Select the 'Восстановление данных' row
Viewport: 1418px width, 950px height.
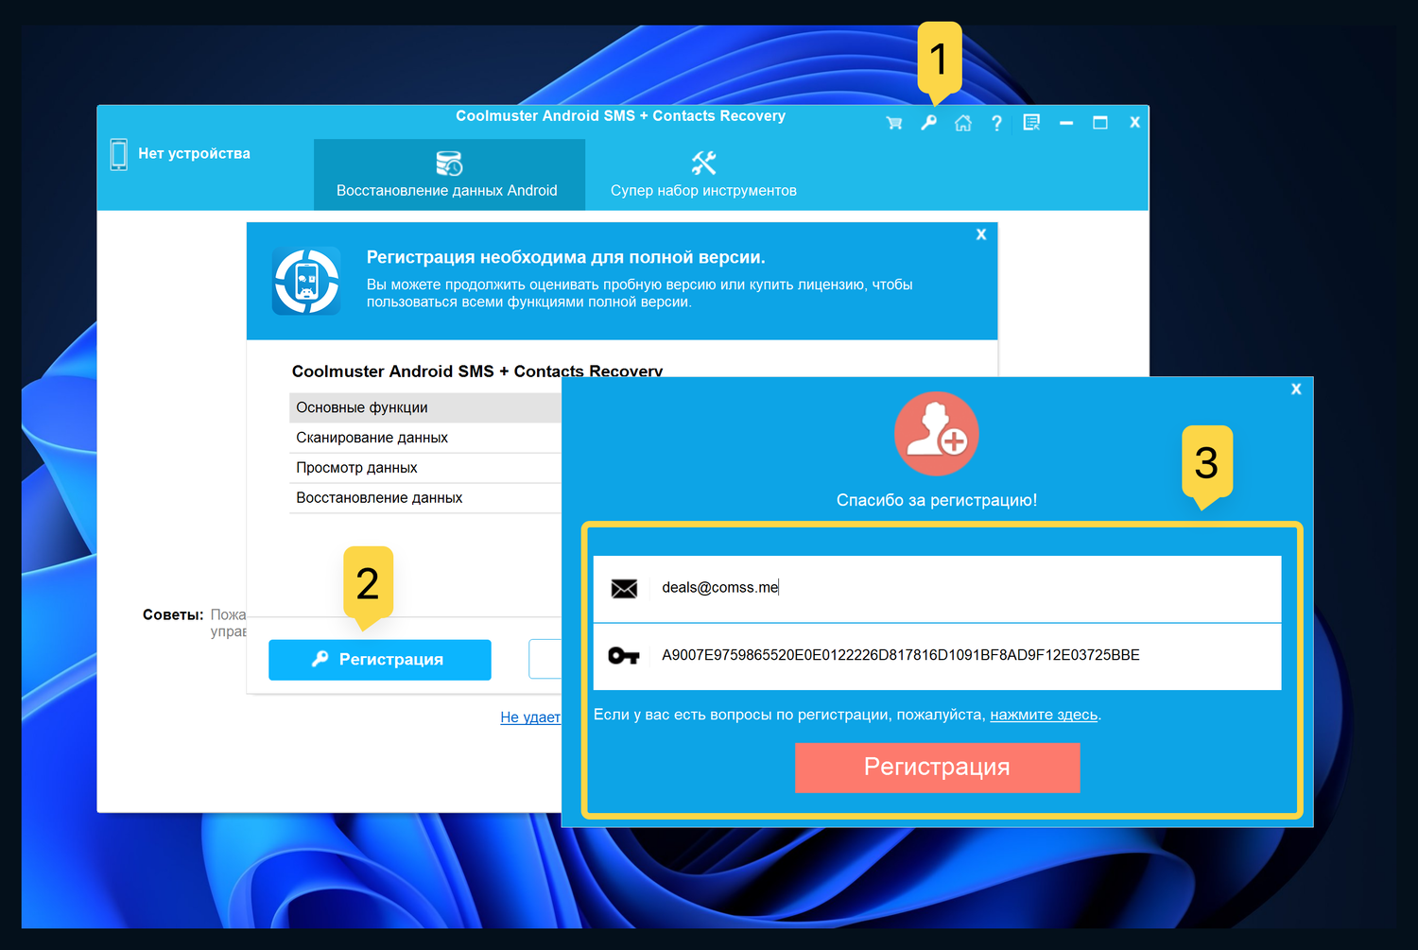point(425,498)
